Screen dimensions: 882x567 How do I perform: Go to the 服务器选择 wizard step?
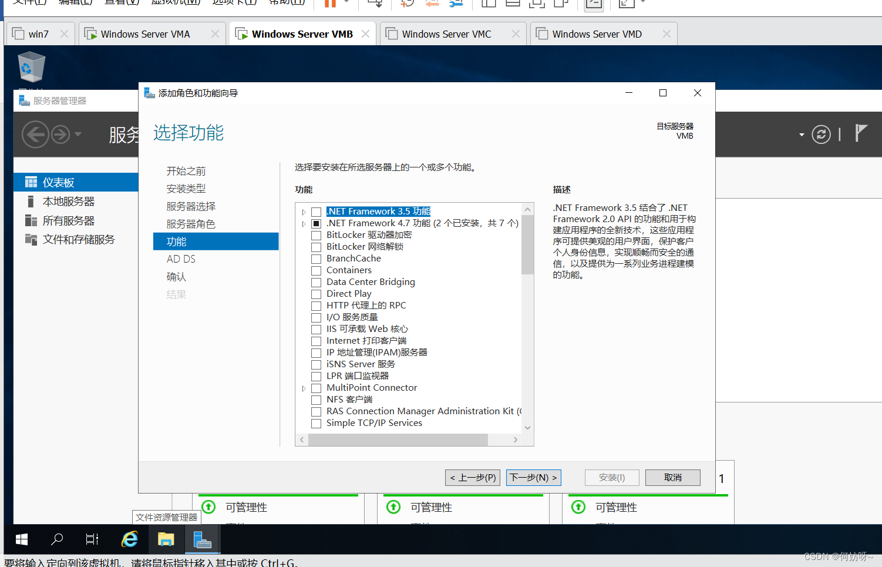pos(191,206)
